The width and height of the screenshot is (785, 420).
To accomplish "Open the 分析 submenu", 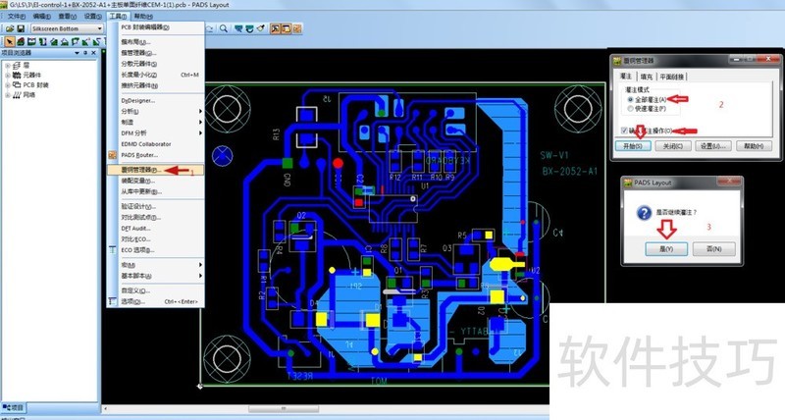I will [x=155, y=111].
